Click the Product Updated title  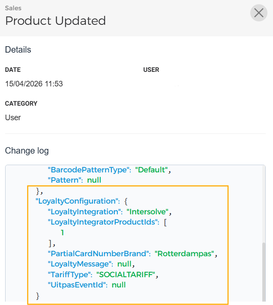pyautogui.click(x=55, y=21)
